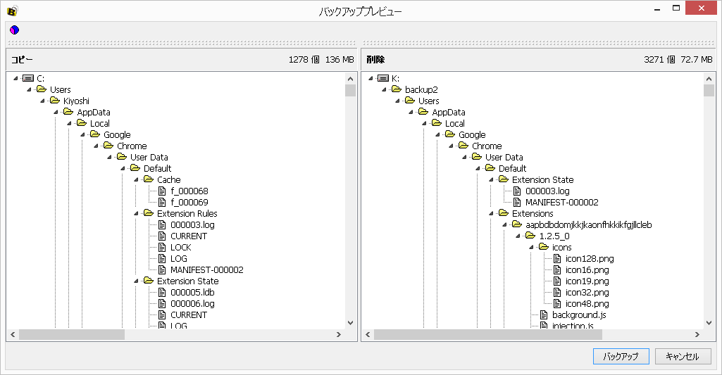Click the icons folder icon
This screenshot has height=375, width=722.
click(544, 247)
